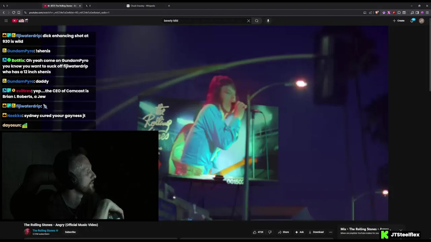Switch to Chuck Grassley Wikipedia tab
Screen dimensions: 431x242
coord(145,6)
